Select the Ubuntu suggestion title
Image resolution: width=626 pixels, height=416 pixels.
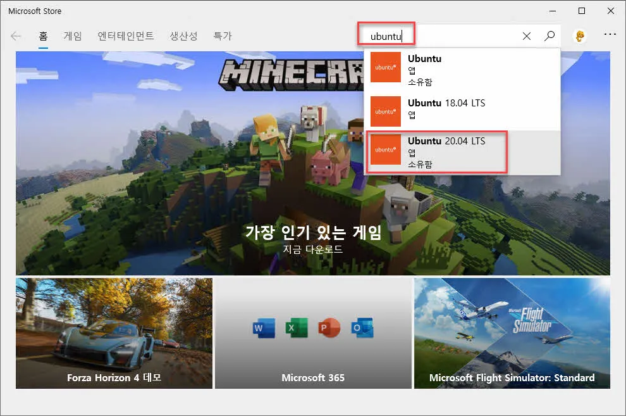(424, 59)
